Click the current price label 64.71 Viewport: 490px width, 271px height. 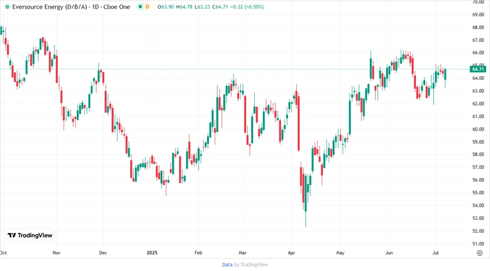click(x=478, y=69)
